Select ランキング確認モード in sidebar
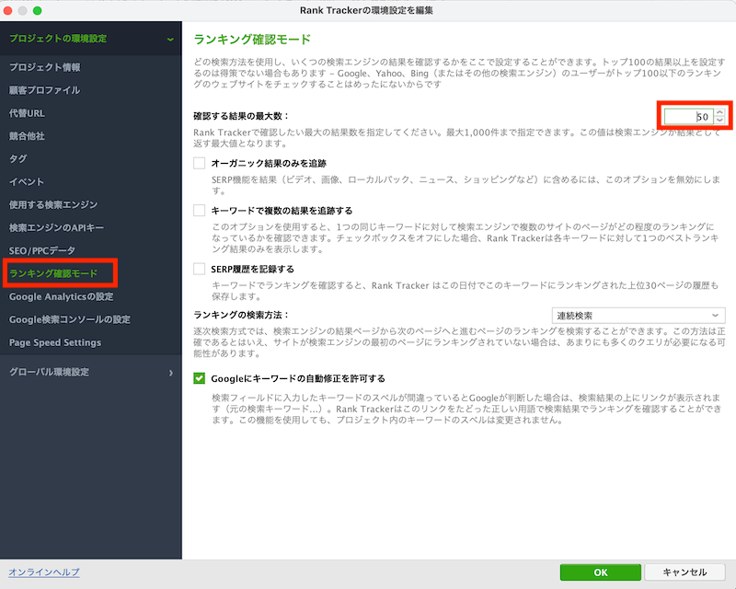 click(x=53, y=273)
